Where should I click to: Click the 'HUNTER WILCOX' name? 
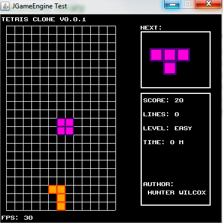click(x=176, y=193)
